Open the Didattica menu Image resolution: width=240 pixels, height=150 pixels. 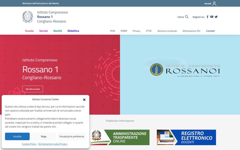coord(73,31)
